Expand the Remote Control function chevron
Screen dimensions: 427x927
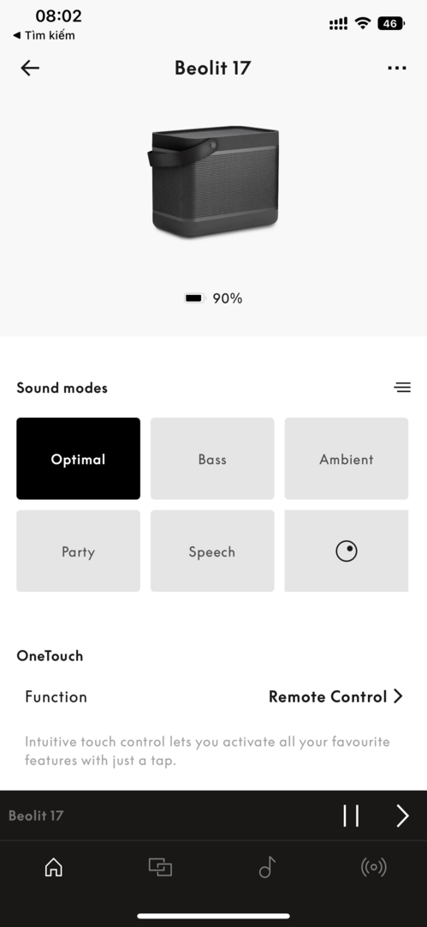398,696
